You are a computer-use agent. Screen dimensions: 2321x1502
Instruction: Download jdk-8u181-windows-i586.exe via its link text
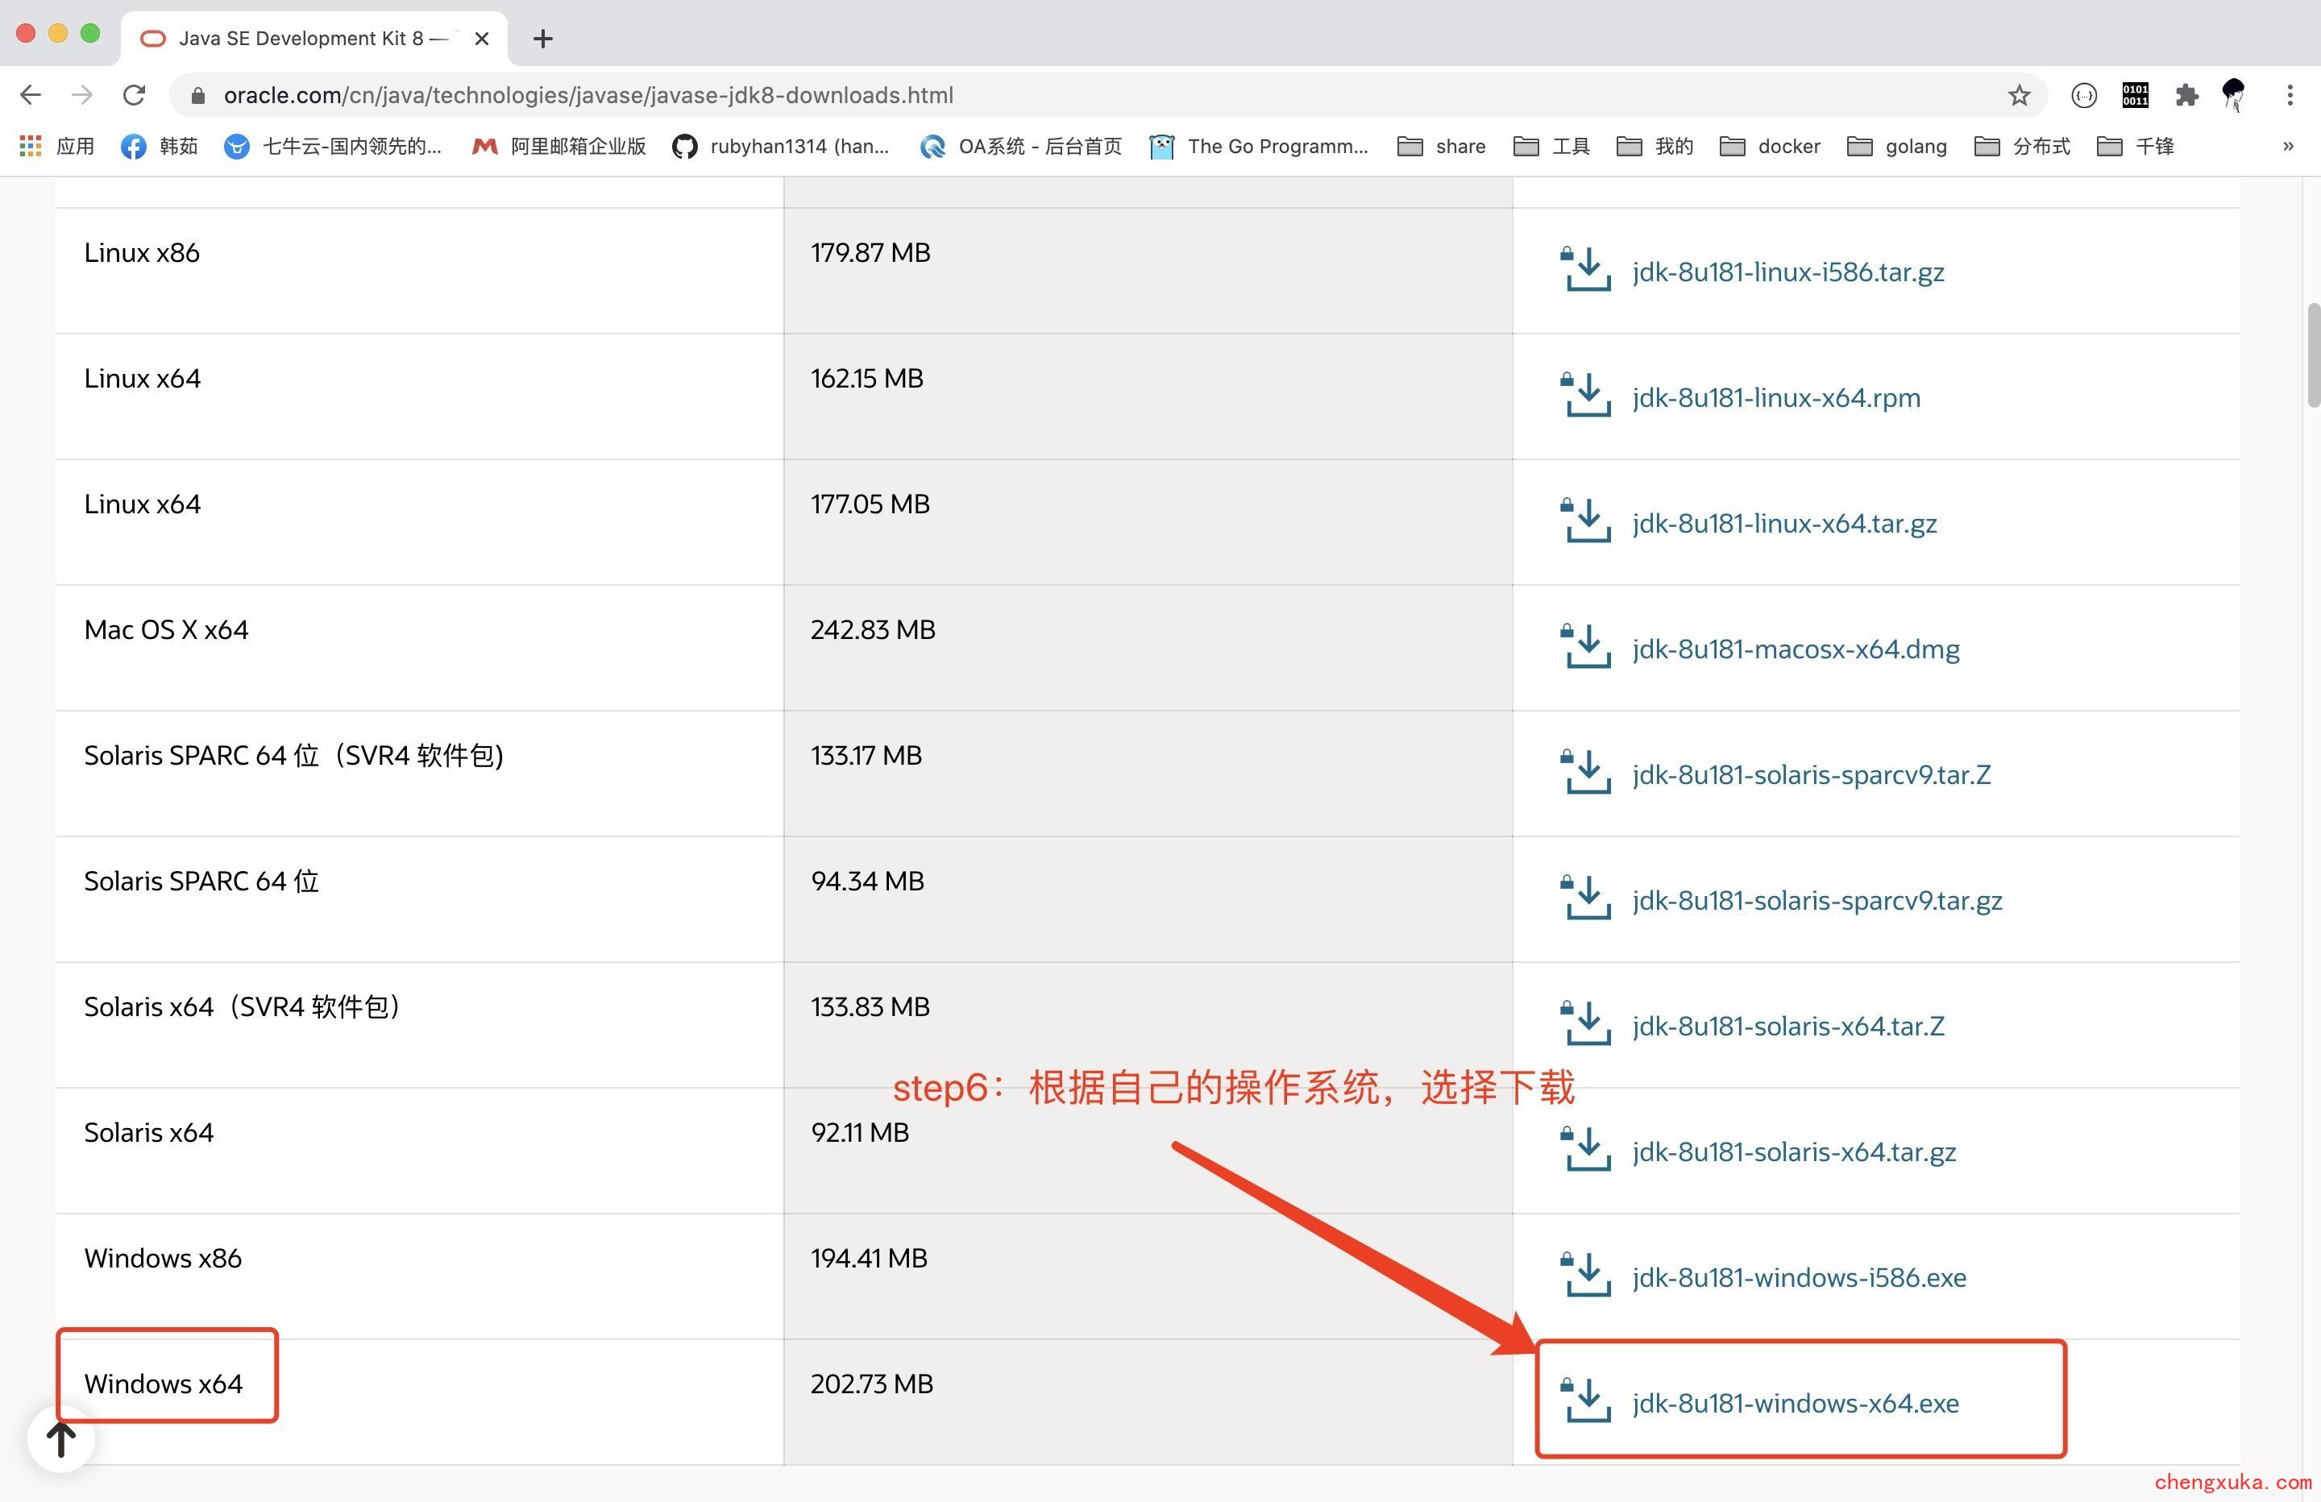click(x=1800, y=1276)
